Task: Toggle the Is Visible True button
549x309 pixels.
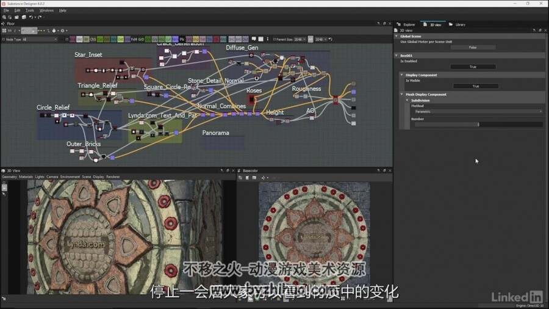Action: pyautogui.click(x=475, y=86)
